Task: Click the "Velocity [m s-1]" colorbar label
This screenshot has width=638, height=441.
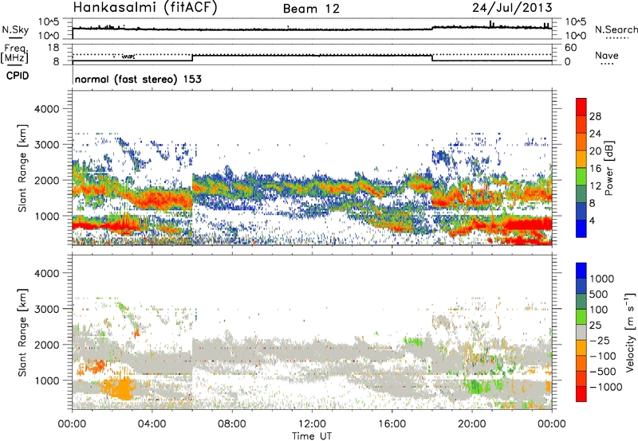Action: pos(630,332)
